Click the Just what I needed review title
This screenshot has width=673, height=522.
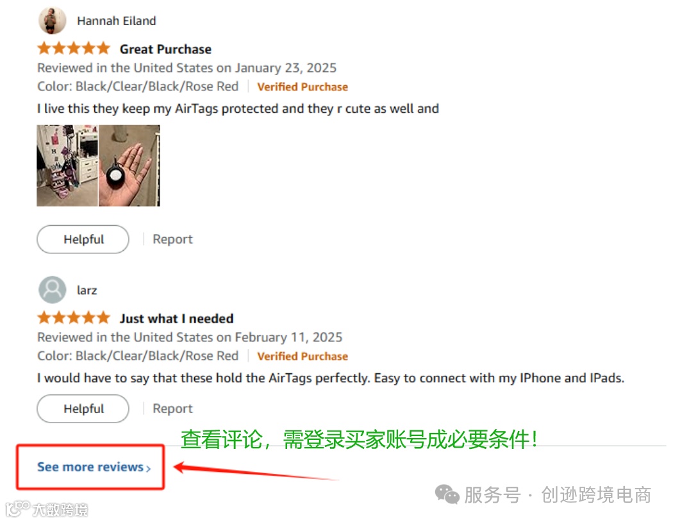coord(177,319)
